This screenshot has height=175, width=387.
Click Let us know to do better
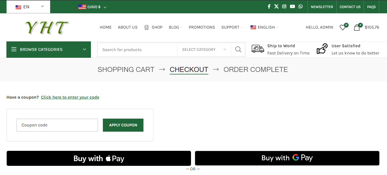pos(355,53)
